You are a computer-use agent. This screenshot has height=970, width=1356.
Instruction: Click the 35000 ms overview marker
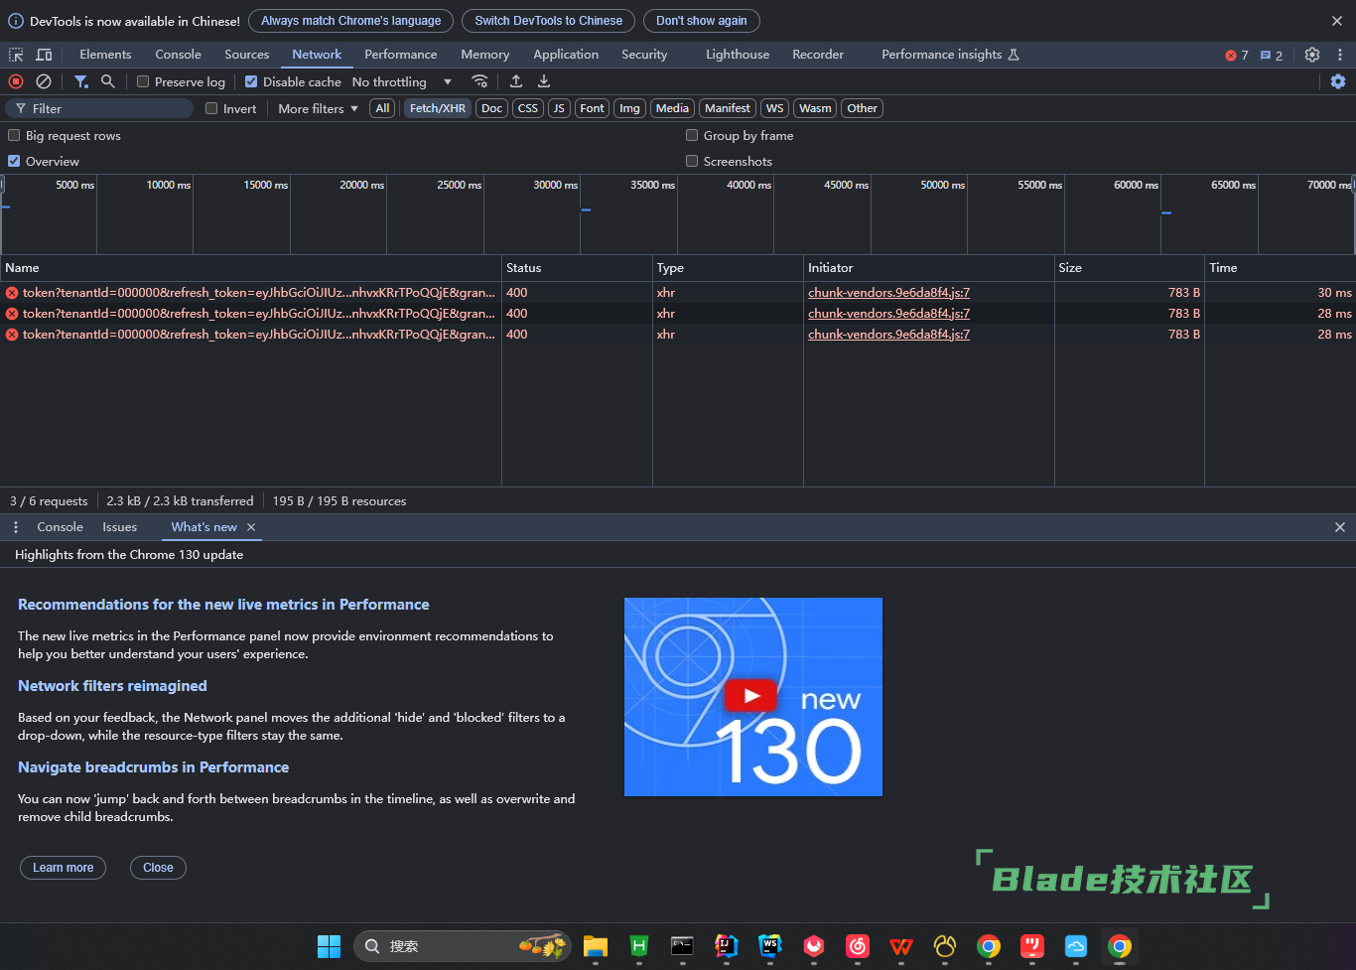pyautogui.click(x=651, y=186)
